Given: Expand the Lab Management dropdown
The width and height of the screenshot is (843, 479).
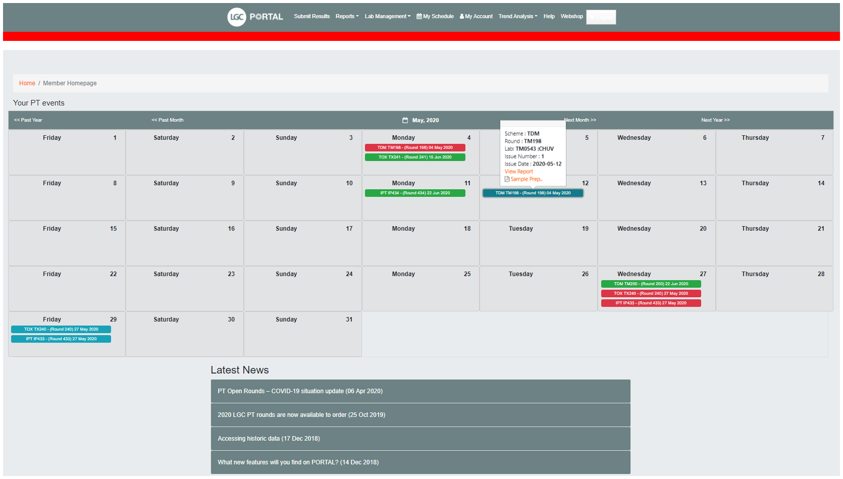Looking at the screenshot, I should tap(387, 16).
